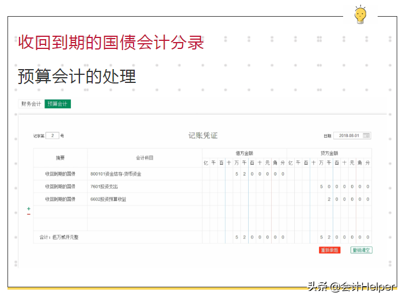The image size is (403, 300).
Task: Switch to the 财务会计 tab
Action: (31, 104)
